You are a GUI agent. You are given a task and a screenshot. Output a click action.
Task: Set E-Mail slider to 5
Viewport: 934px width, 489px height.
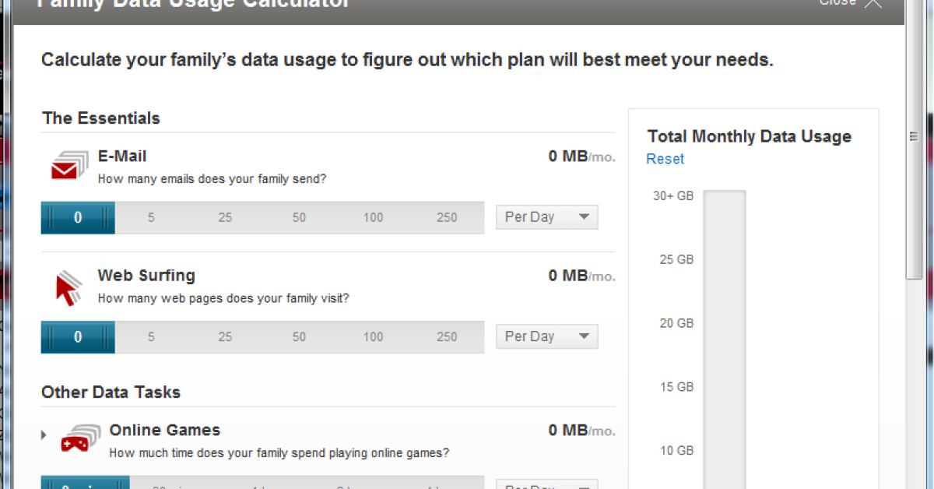coord(151,218)
